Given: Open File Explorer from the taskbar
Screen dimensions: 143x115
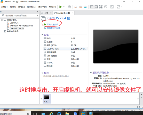Looking at the screenshot, I should click(67, 114).
